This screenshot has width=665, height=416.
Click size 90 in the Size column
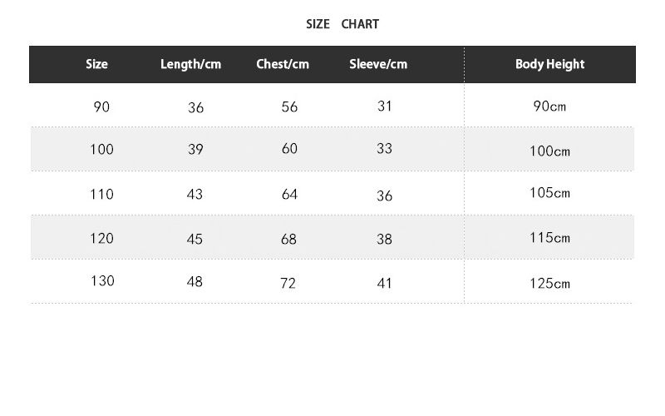101,106
